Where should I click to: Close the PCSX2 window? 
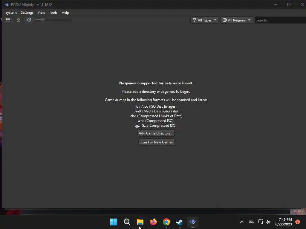click(302, 4)
